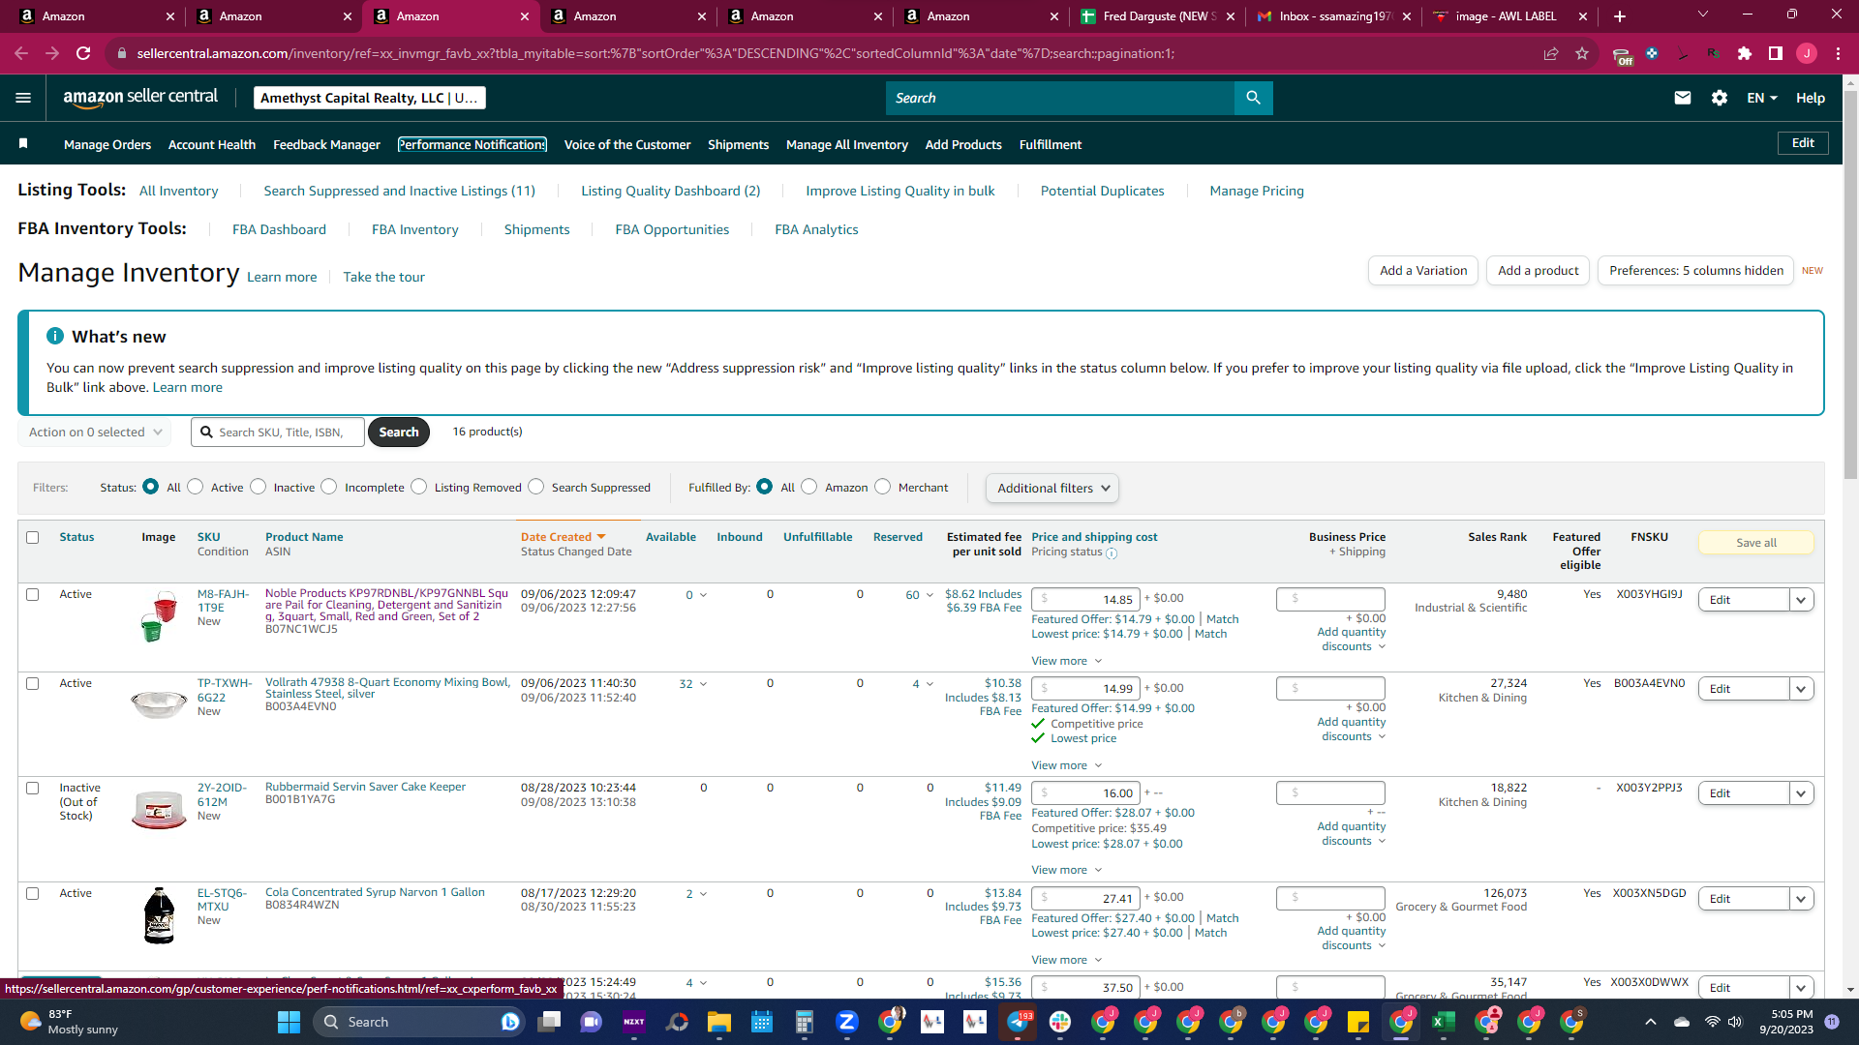Viewport: 1859px width, 1045px height.
Task: Choose the Incomplete status filter radio
Action: (329, 487)
